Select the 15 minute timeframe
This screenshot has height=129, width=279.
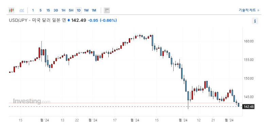[48, 10]
